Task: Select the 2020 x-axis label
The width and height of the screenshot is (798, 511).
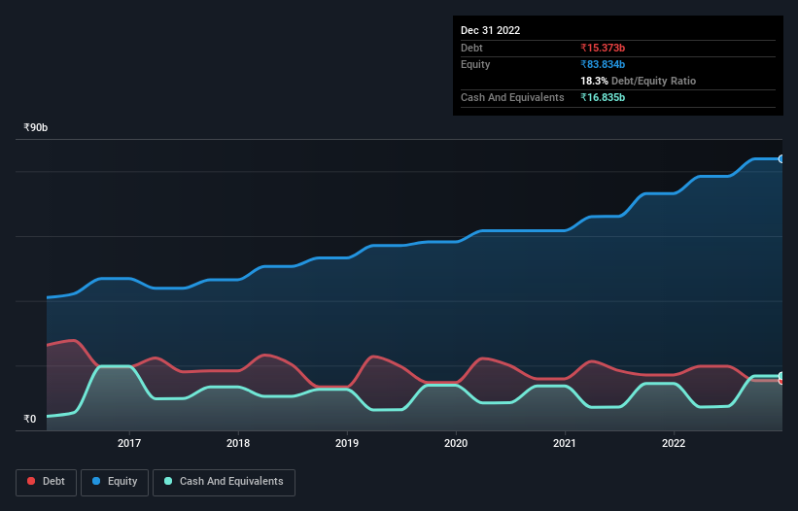Action: 456,443
